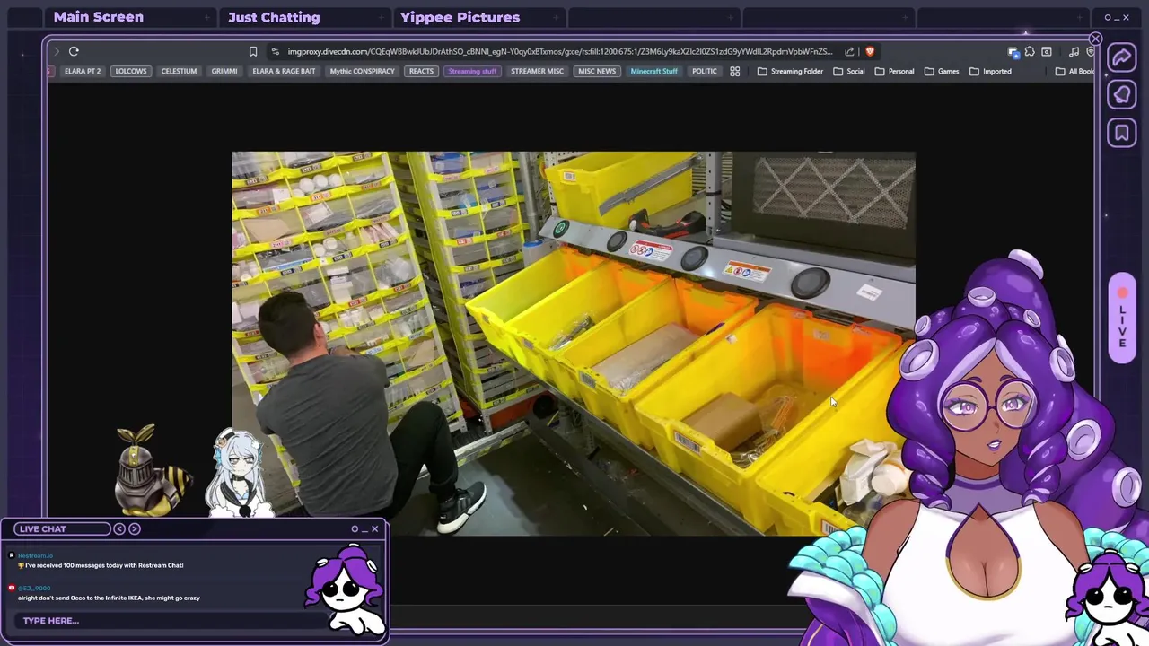Switch to the Yippee Pictures tab

[460, 17]
